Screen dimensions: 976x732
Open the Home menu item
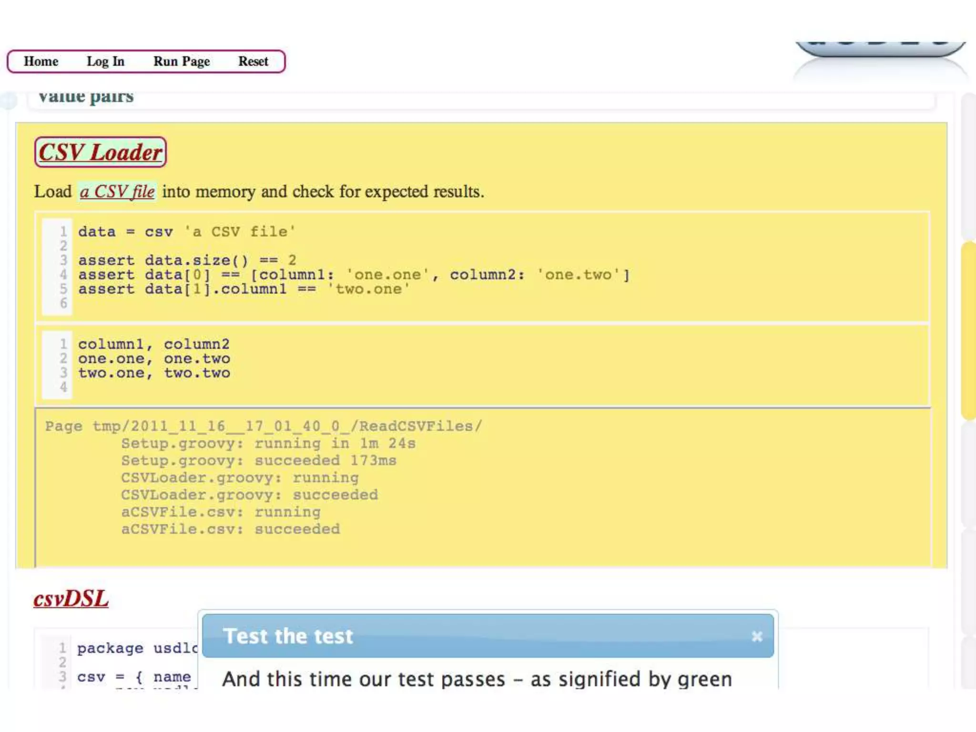pyautogui.click(x=41, y=61)
